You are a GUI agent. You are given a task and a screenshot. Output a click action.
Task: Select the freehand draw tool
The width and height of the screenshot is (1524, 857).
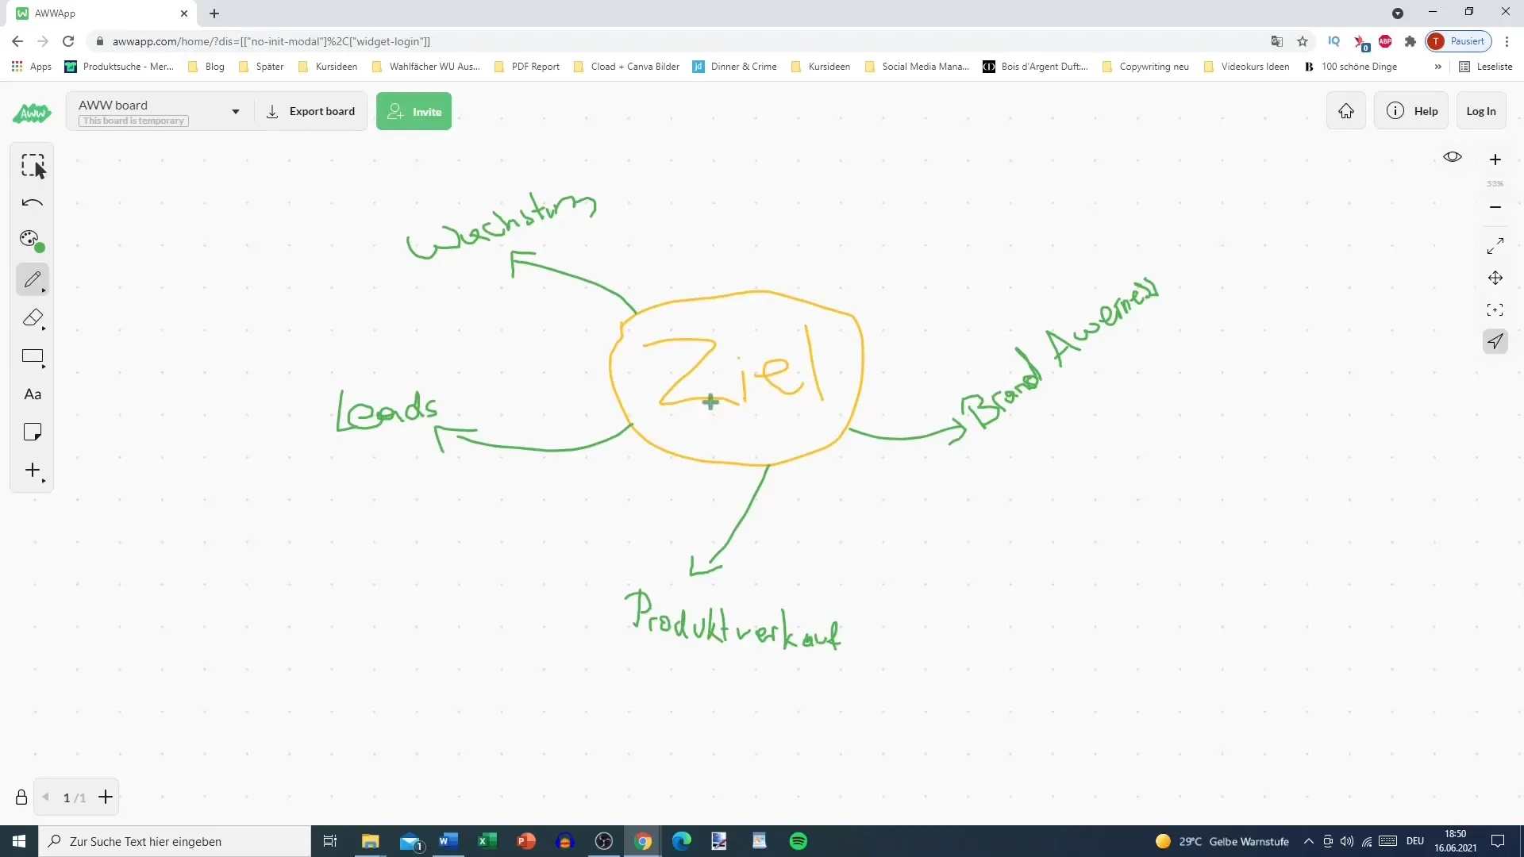coord(32,279)
